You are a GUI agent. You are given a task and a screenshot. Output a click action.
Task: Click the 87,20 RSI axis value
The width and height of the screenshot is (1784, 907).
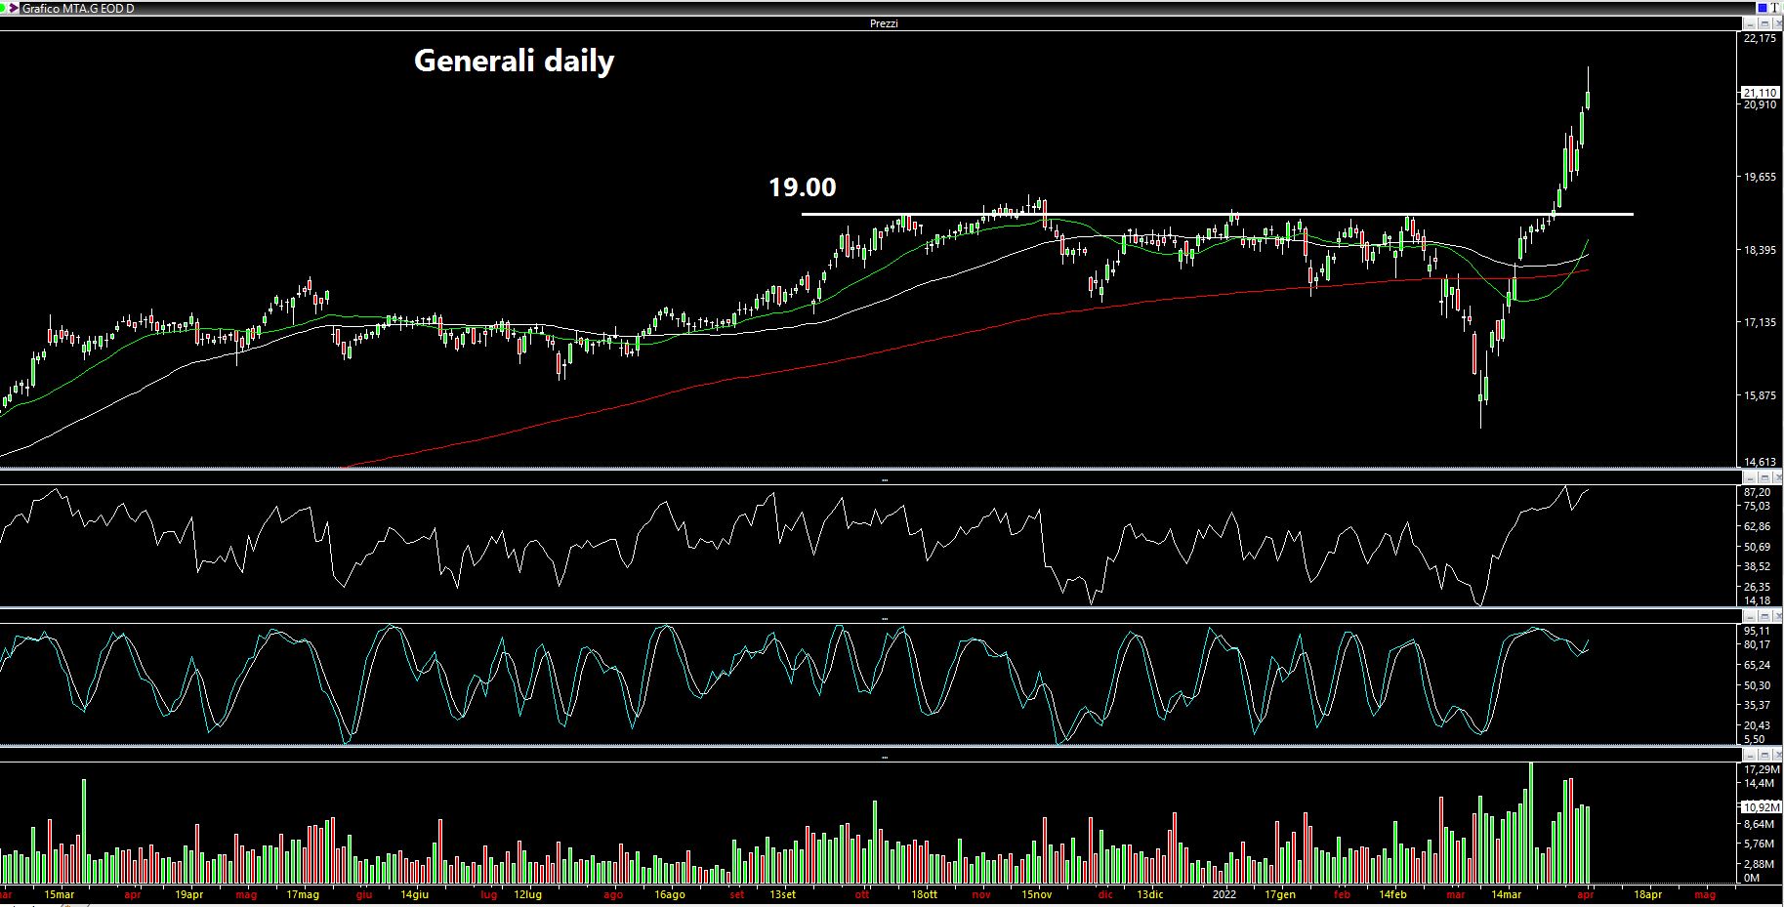(x=1758, y=493)
